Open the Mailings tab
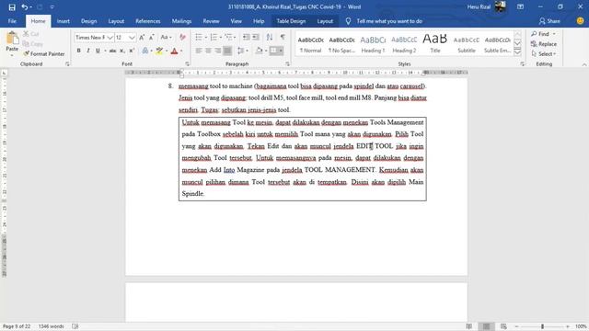 pos(182,21)
